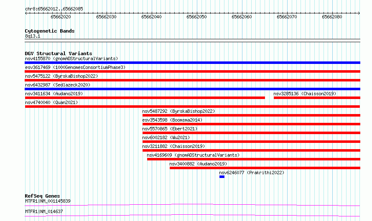
Task: Click the red bar for nsv3400882
Action: 265,168
